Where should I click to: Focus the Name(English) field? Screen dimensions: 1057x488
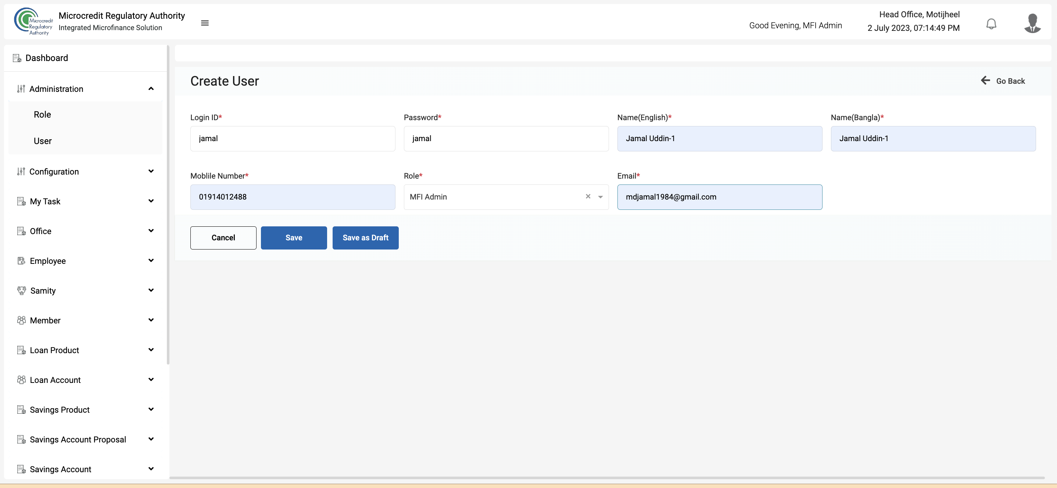(719, 139)
